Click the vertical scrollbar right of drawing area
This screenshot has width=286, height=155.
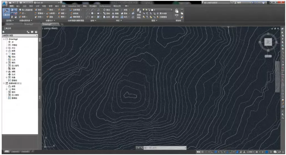point(277,77)
